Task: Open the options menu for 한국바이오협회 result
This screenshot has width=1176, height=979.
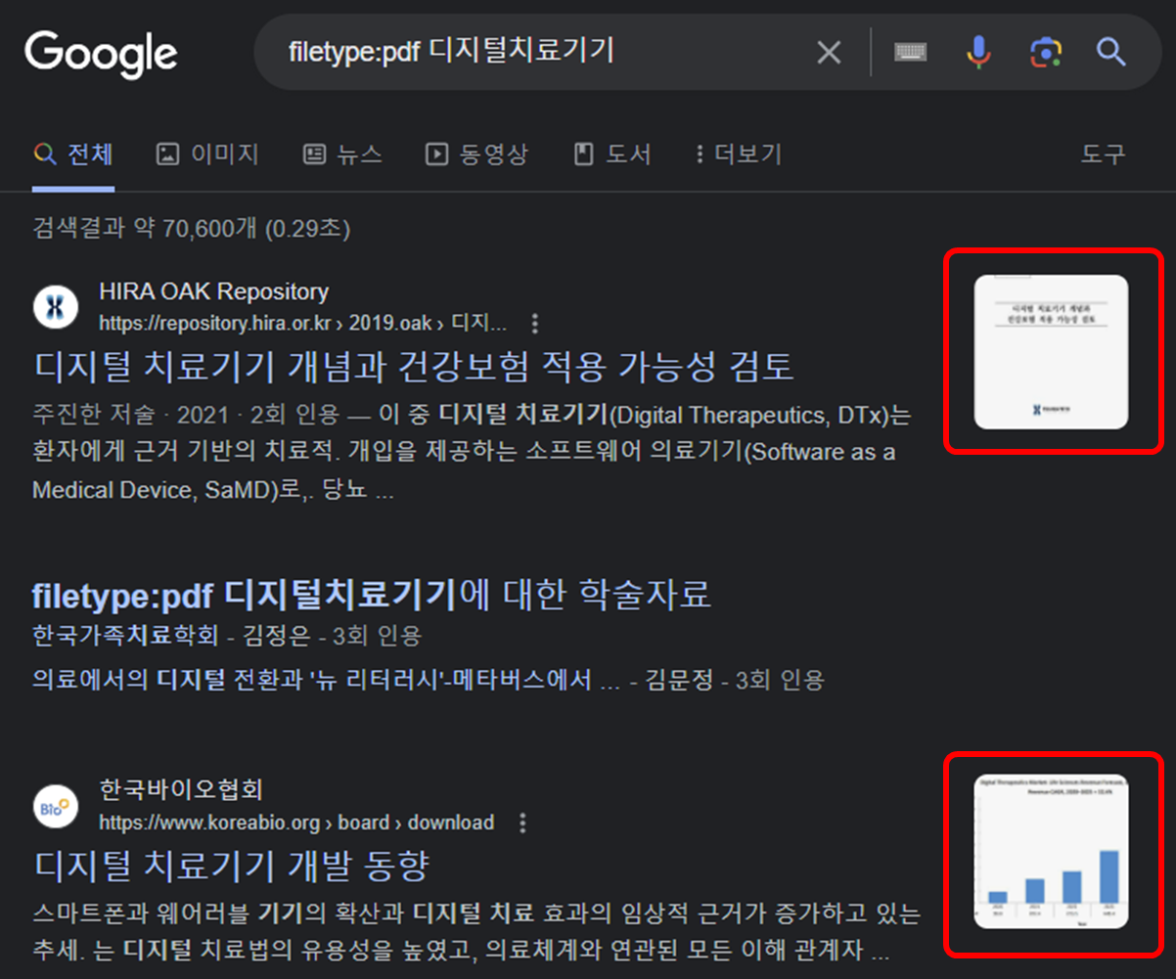Action: click(x=522, y=823)
